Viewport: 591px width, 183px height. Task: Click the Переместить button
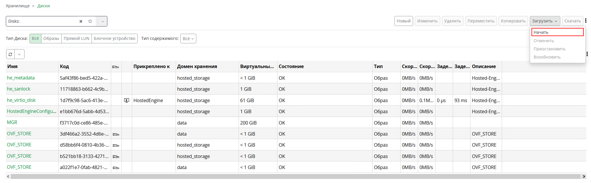click(481, 21)
